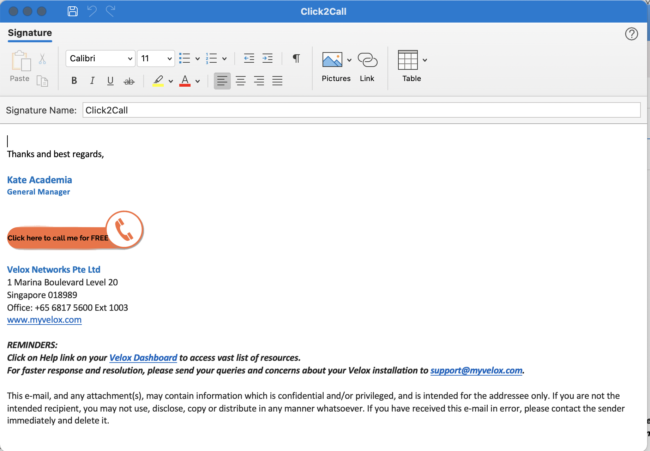
Task: Click the orange phone handset circle icon
Action: 125,229
